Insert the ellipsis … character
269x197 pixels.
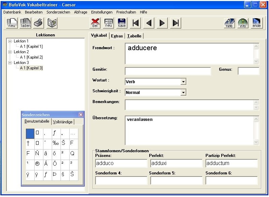74,133
